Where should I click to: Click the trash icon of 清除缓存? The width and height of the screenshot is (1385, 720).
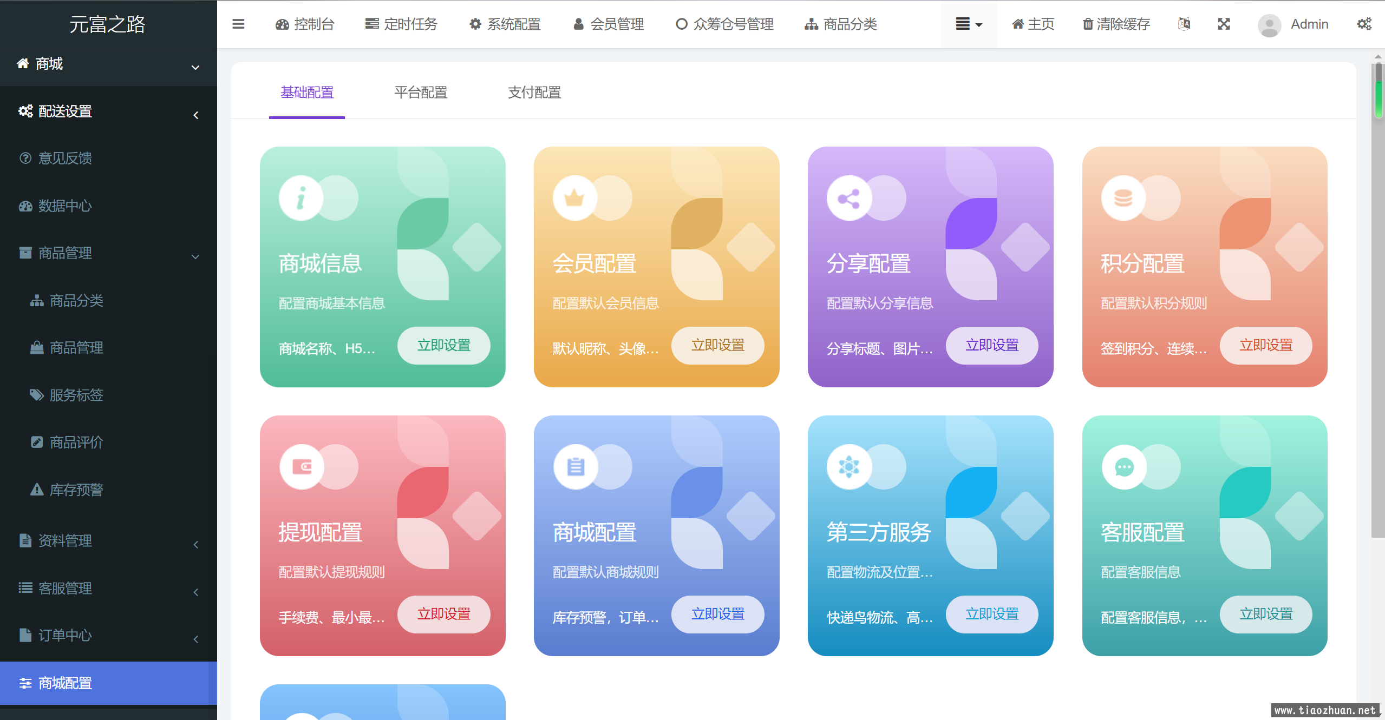tap(1087, 24)
